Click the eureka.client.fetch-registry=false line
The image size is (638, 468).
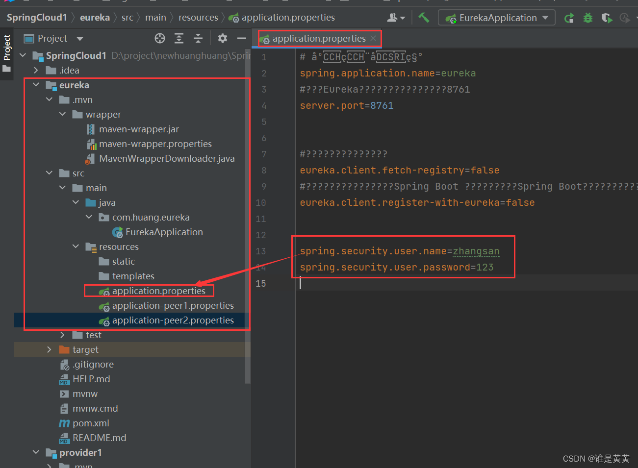400,170
